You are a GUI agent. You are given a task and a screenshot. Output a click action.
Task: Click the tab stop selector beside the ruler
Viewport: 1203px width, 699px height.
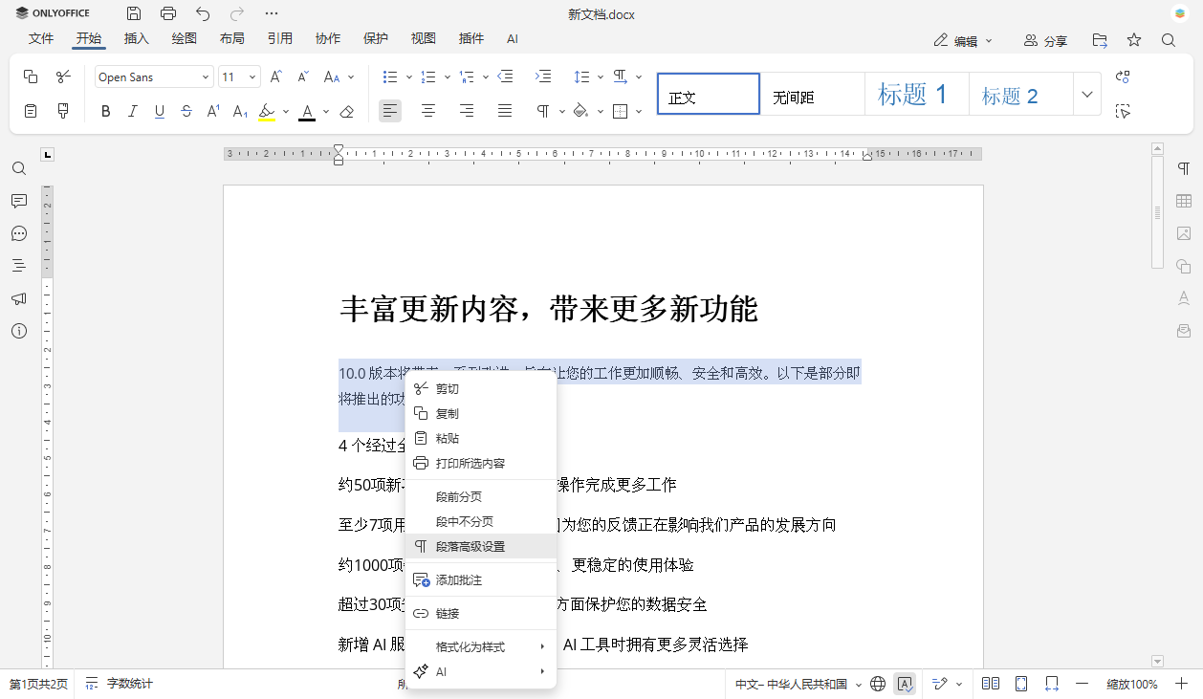48,154
